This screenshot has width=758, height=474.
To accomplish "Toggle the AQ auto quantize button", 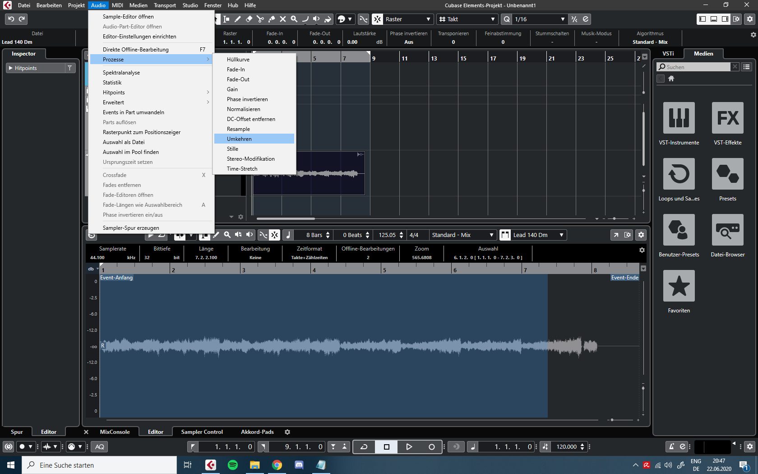I will pos(100,447).
